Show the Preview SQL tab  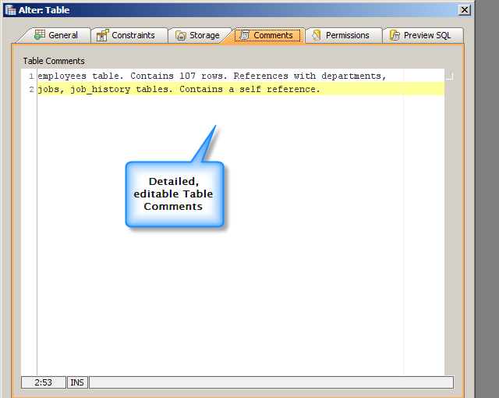(x=423, y=35)
